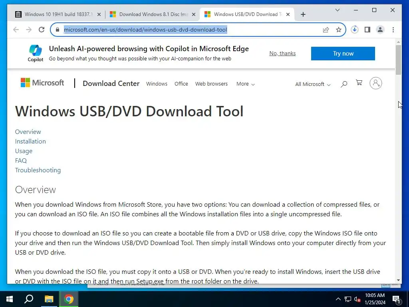Click No, thanks on Copilot banner

282,53
